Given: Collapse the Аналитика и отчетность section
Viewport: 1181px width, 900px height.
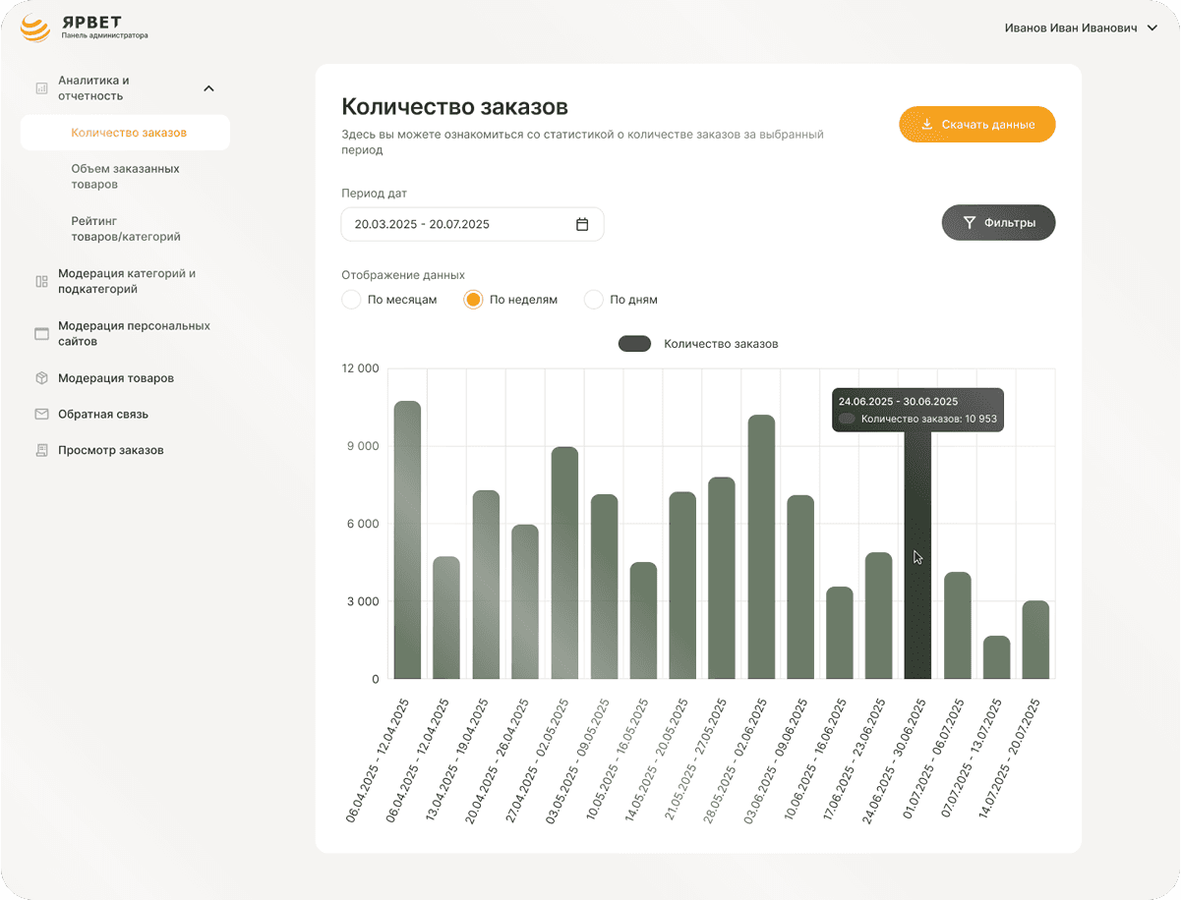Looking at the screenshot, I should [208, 88].
